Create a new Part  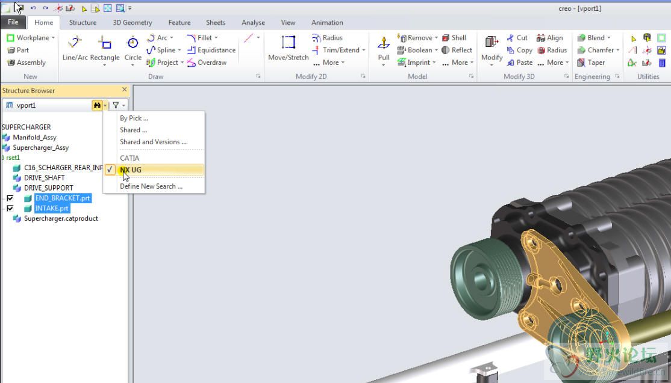point(18,50)
